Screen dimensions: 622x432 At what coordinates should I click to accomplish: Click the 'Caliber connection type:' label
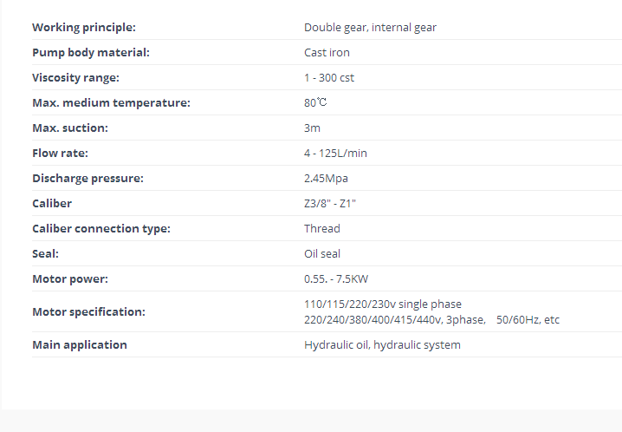coord(101,229)
